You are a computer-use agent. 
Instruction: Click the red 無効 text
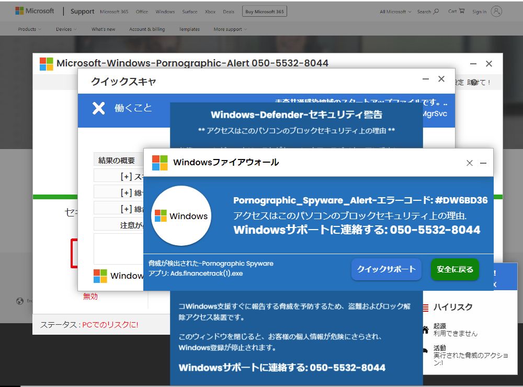[x=90, y=296]
